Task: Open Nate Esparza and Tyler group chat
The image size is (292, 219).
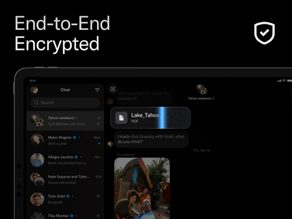Action: (65, 179)
